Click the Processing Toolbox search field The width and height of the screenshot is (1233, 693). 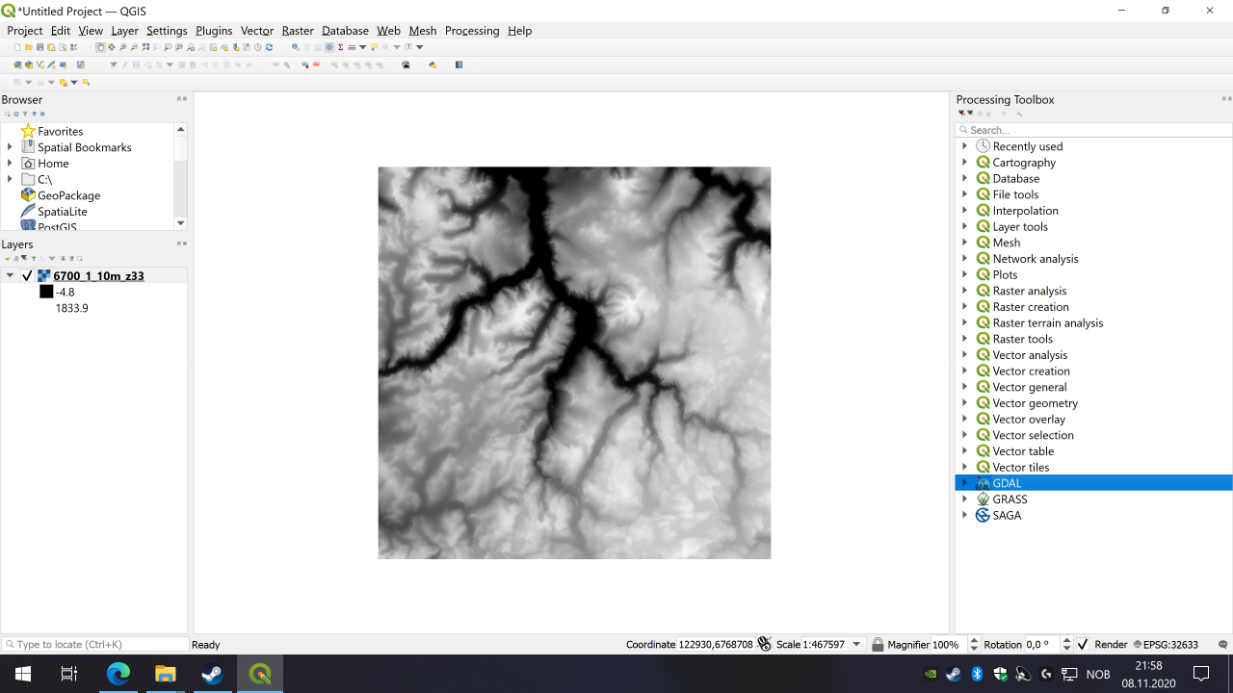coord(1093,130)
